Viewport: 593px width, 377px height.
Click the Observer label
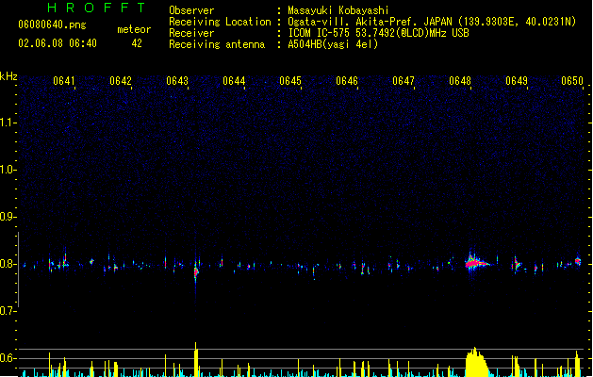pos(191,10)
